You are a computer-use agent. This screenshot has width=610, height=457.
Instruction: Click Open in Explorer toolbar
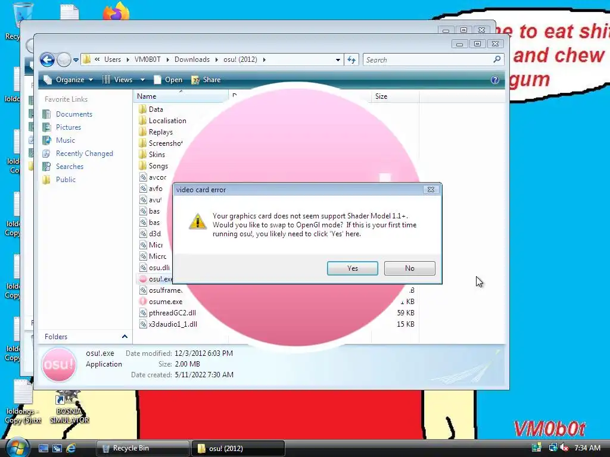pos(168,80)
